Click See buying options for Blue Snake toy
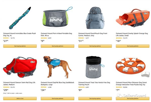 coord(20,46)
